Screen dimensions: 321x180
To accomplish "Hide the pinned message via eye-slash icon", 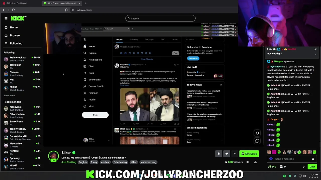I will pos(315,49).
